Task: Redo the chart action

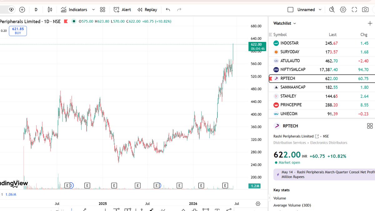Action: click(x=179, y=10)
